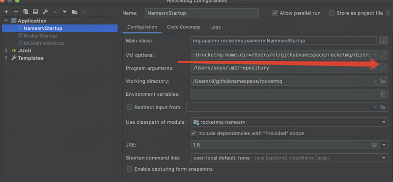The height and width of the screenshot is (182, 393).
Task: Open the Shorten command line dropdown
Action: click(289, 158)
